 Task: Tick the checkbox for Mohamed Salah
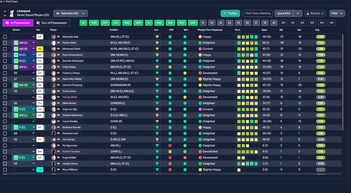click(x=5, y=49)
